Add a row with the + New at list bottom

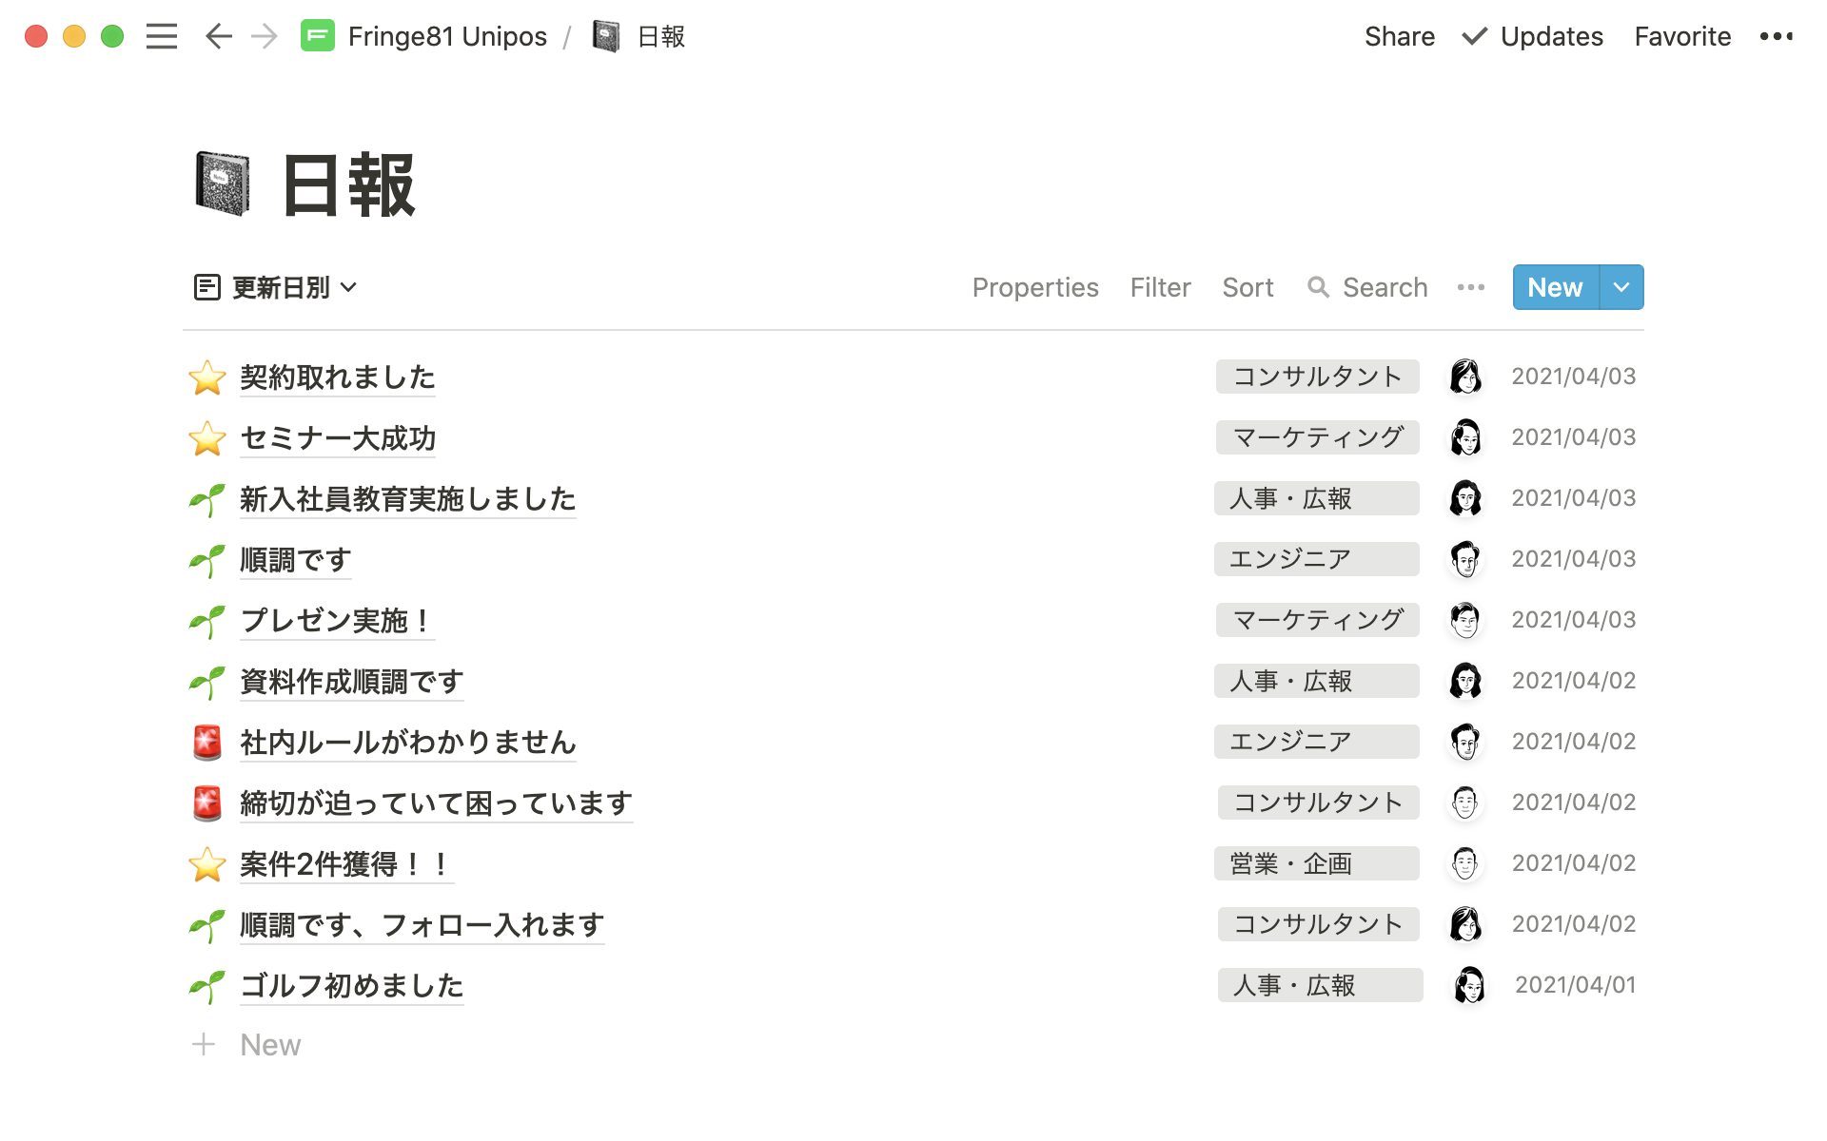(246, 1045)
